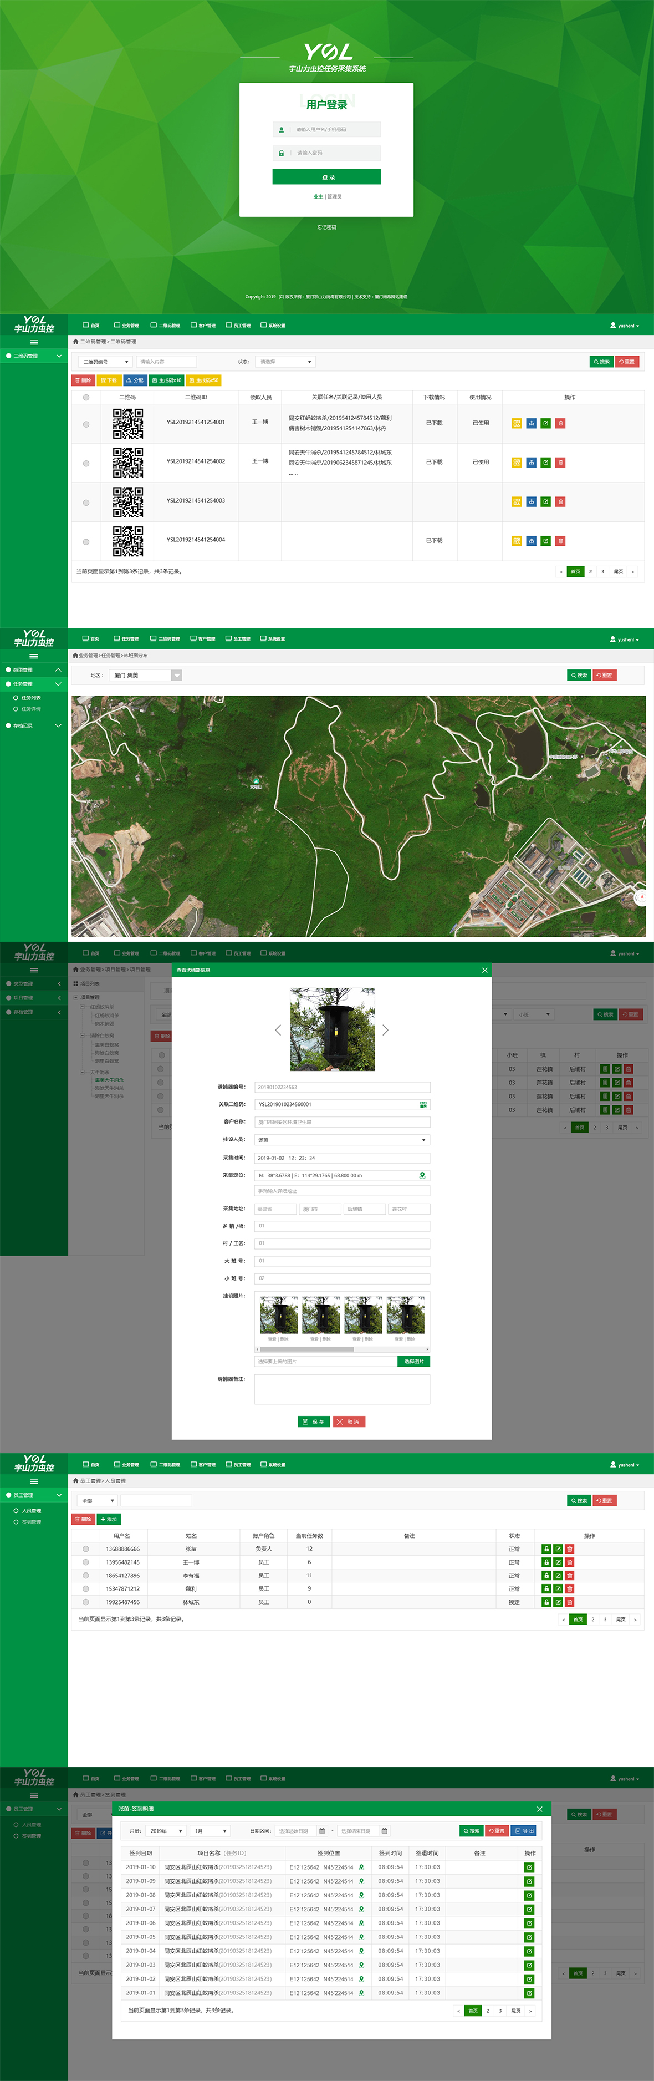Open the 挂设人员 dropdown showing 张苗
Image resolution: width=654 pixels, height=2081 pixels.
(341, 1140)
